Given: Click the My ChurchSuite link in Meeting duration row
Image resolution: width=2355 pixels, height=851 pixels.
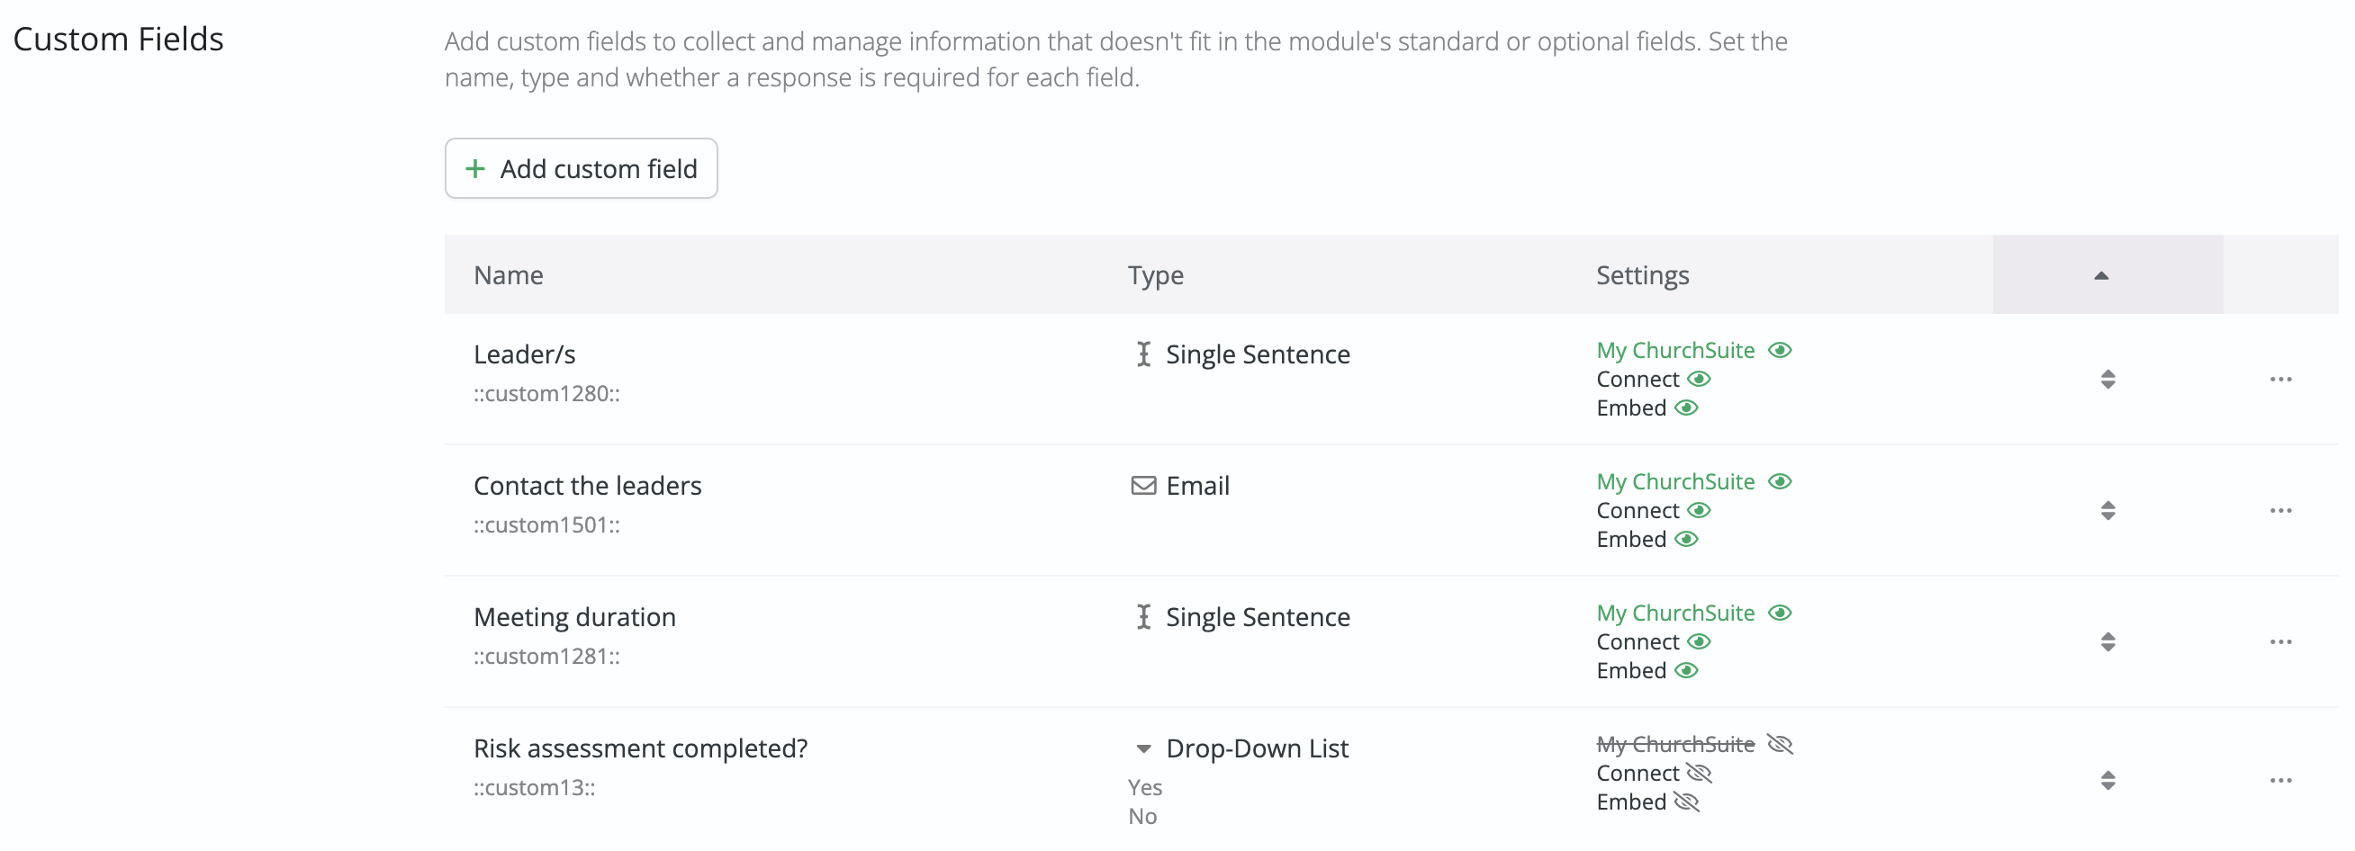Looking at the screenshot, I should (x=1674, y=614).
